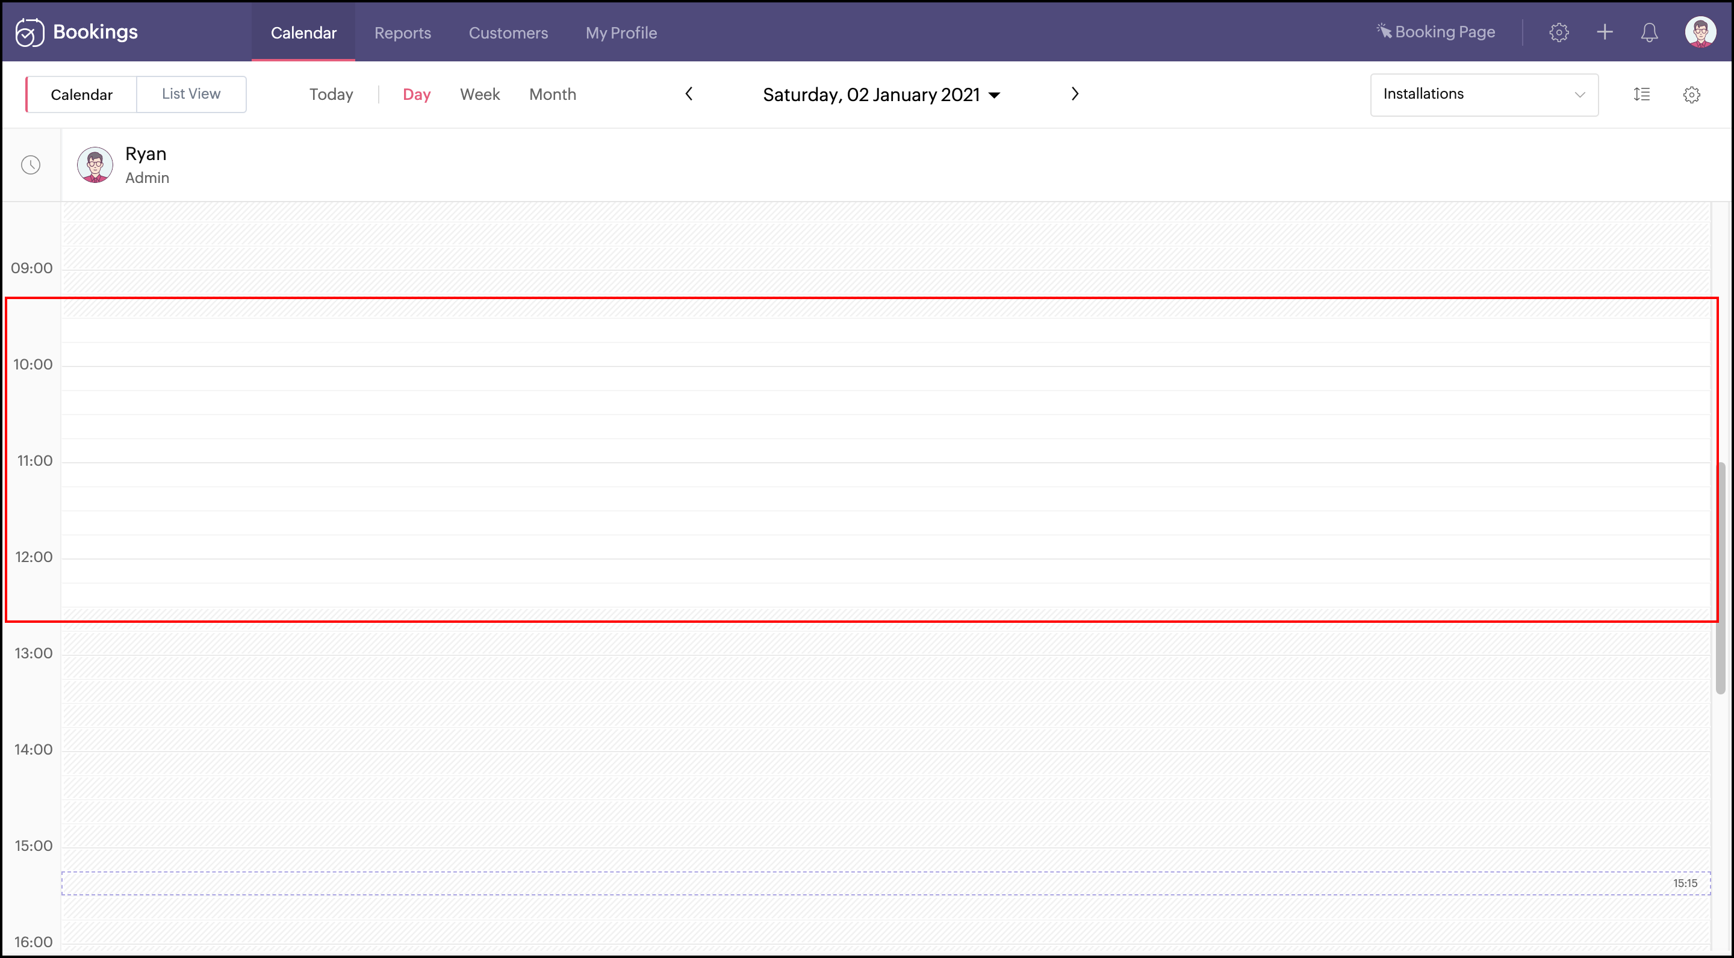
Task: Click the 15:15 dashed time slot
Action: tap(885, 883)
